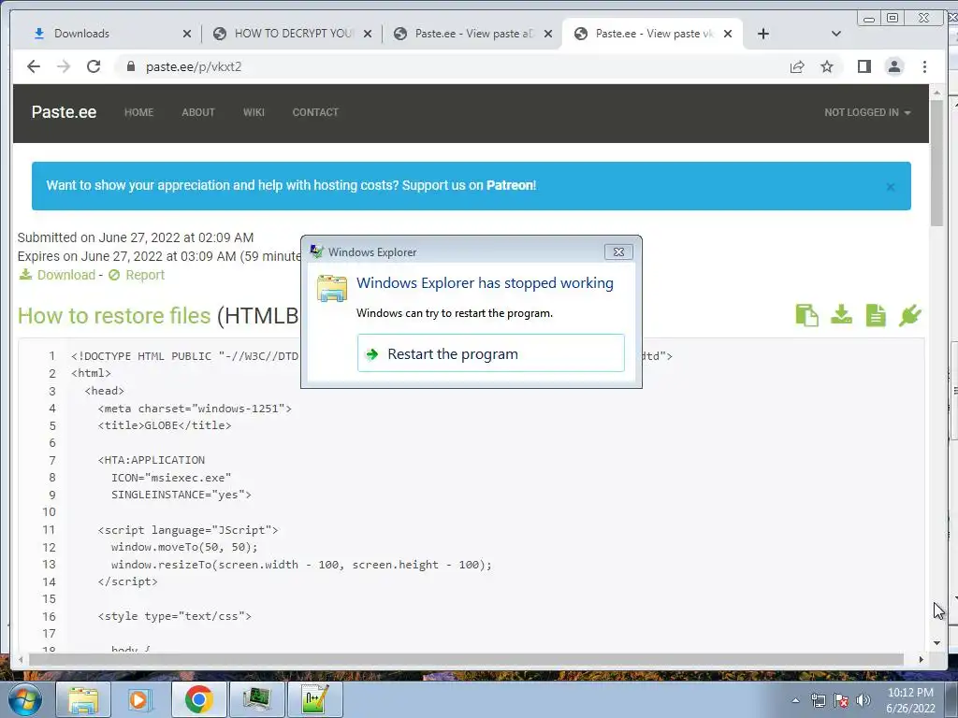Click the horizontal scrollbar of the page
This screenshot has height=718, width=958.
(466, 659)
